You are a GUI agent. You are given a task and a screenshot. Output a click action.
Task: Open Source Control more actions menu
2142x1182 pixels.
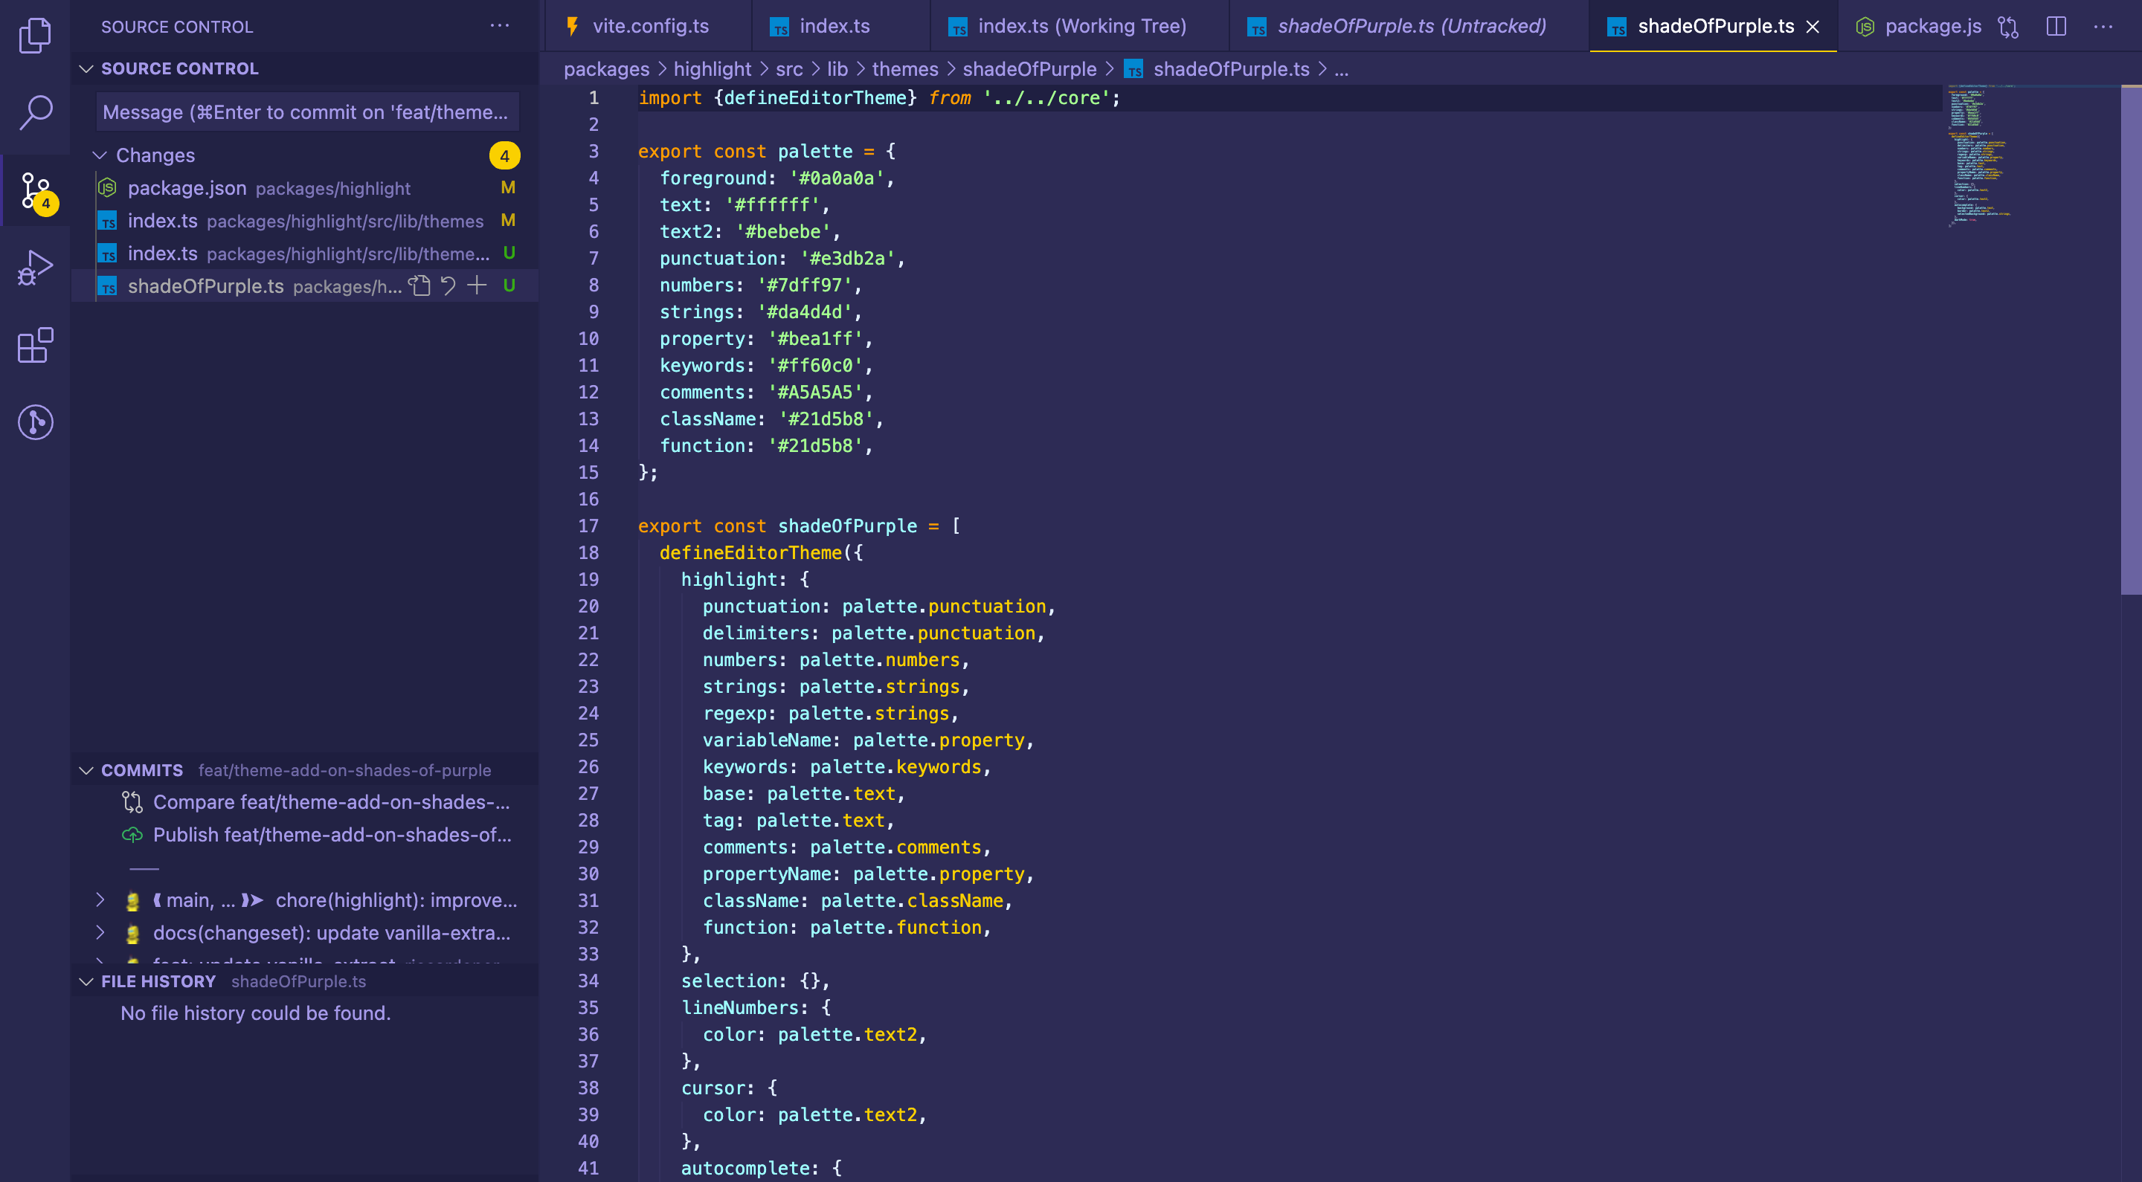pos(499,26)
